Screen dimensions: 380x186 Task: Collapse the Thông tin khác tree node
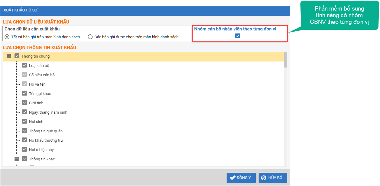coord(17,159)
